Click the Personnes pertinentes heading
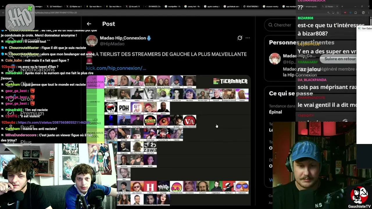Image resolution: width=372 pixels, height=209 pixels. tap(301, 42)
